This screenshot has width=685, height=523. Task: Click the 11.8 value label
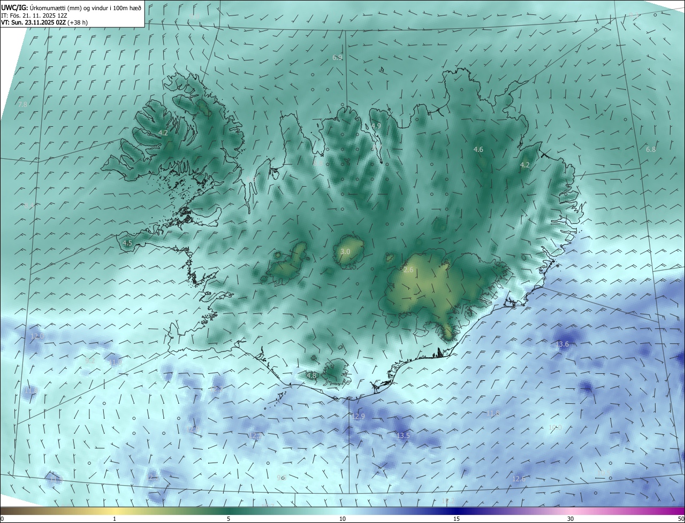[x=493, y=413]
